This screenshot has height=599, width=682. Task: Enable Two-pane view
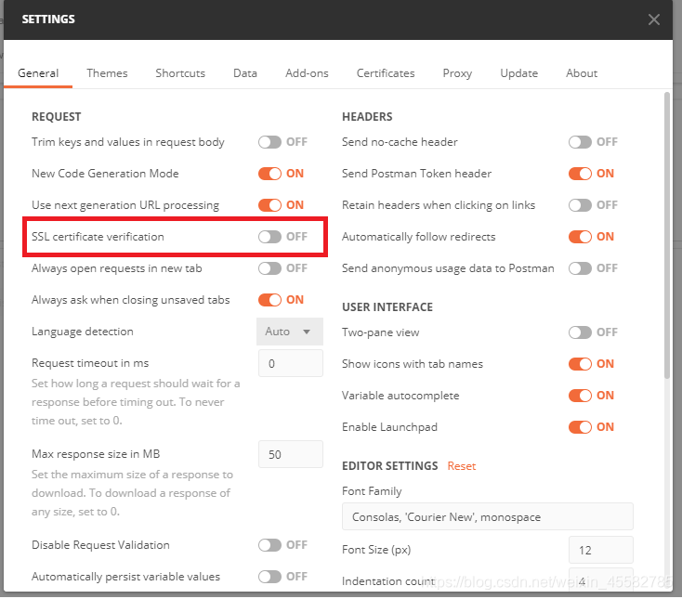tap(580, 332)
